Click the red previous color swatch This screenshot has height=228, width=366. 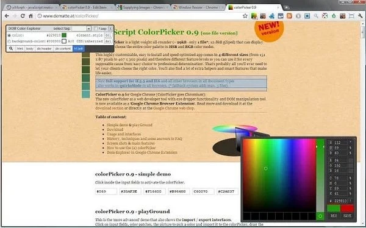pos(347,208)
